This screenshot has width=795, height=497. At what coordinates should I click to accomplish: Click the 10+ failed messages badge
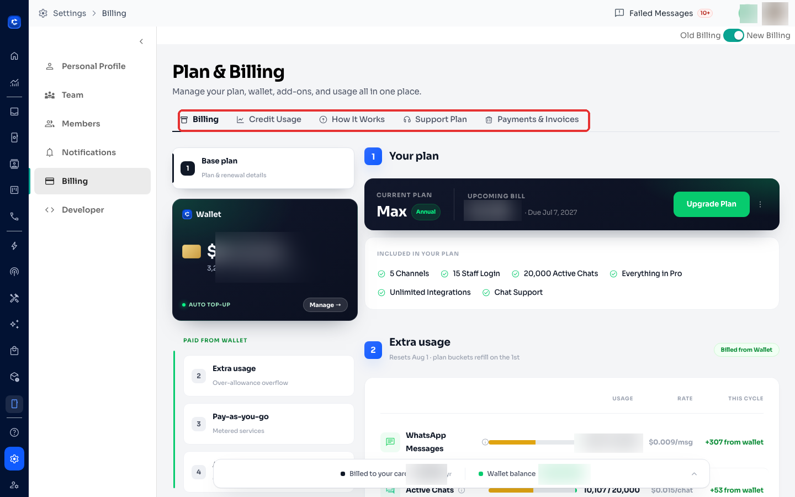point(705,13)
